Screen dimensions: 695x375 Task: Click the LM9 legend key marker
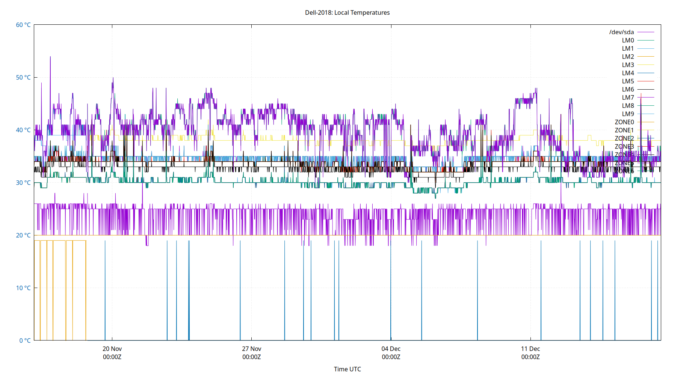click(646, 114)
